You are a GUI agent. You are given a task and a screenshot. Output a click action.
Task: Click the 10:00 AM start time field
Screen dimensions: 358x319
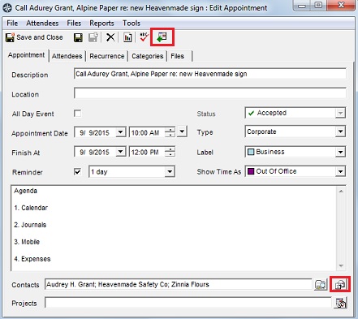147,132
